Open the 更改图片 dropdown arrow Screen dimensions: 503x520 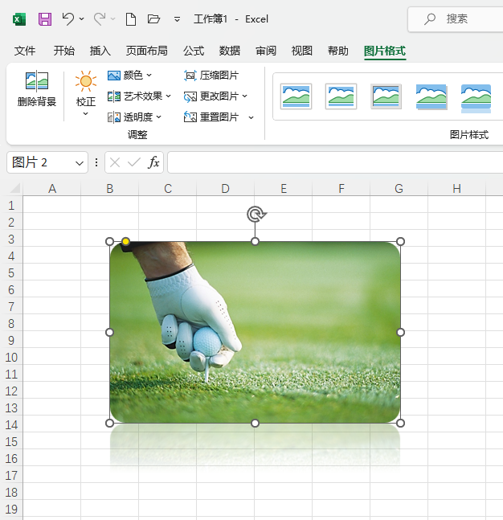coord(245,96)
